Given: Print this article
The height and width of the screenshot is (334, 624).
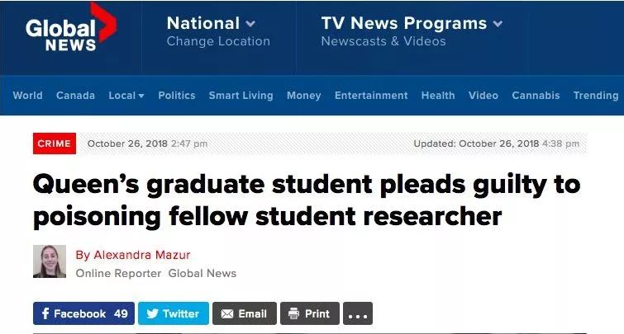Looking at the screenshot, I should pyautogui.click(x=310, y=313).
